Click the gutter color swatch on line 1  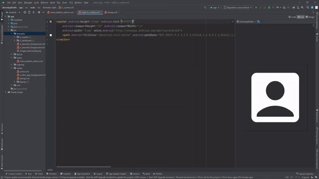tap(51, 21)
